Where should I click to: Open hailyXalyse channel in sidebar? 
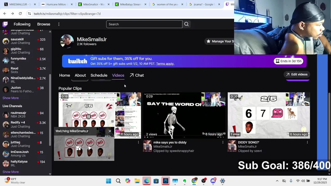pos(25,163)
